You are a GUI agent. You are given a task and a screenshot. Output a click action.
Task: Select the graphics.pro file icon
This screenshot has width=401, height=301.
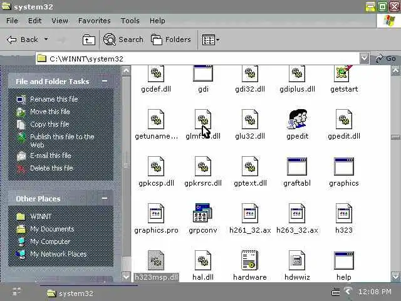point(156,213)
